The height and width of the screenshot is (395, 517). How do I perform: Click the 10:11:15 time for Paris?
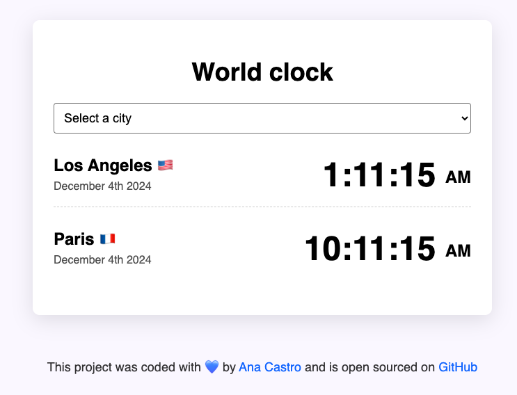click(370, 249)
